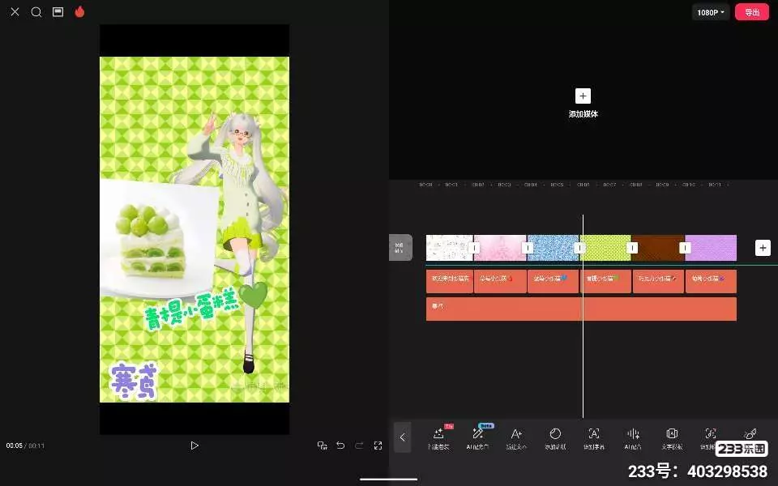
Task: Open the magic wand Beta AI tool
Action: click(477, 438)
